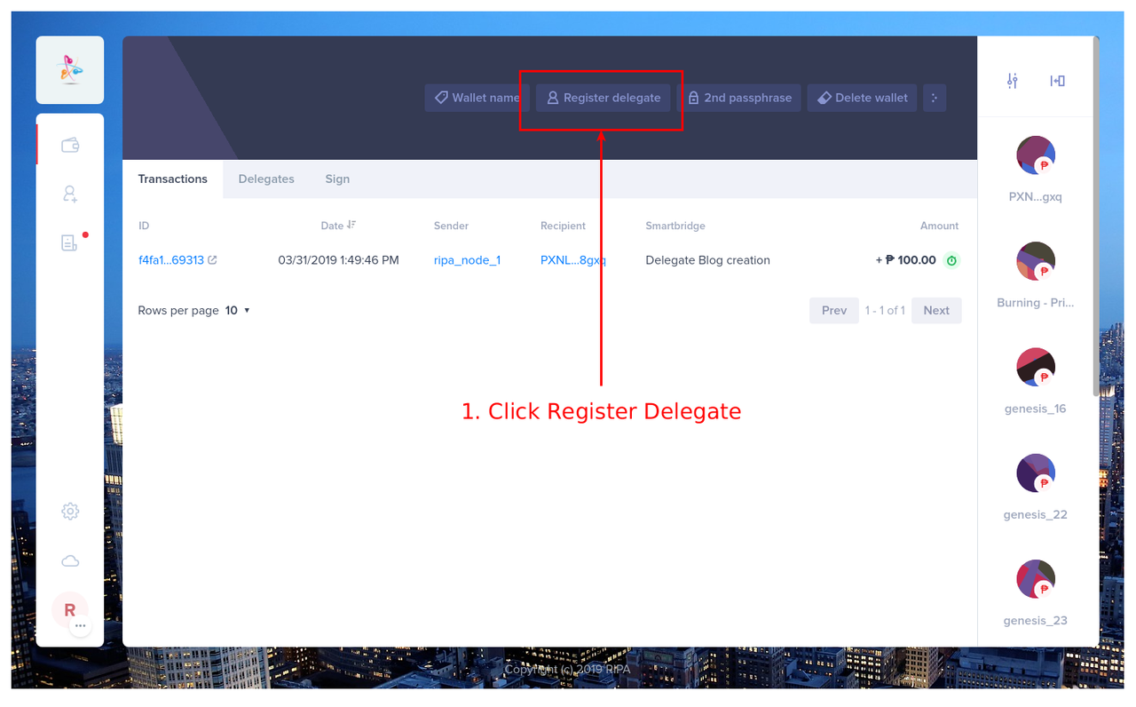Click the Amount column header
The height and width of the screenshot is (707, 1136).
[939, 226]
